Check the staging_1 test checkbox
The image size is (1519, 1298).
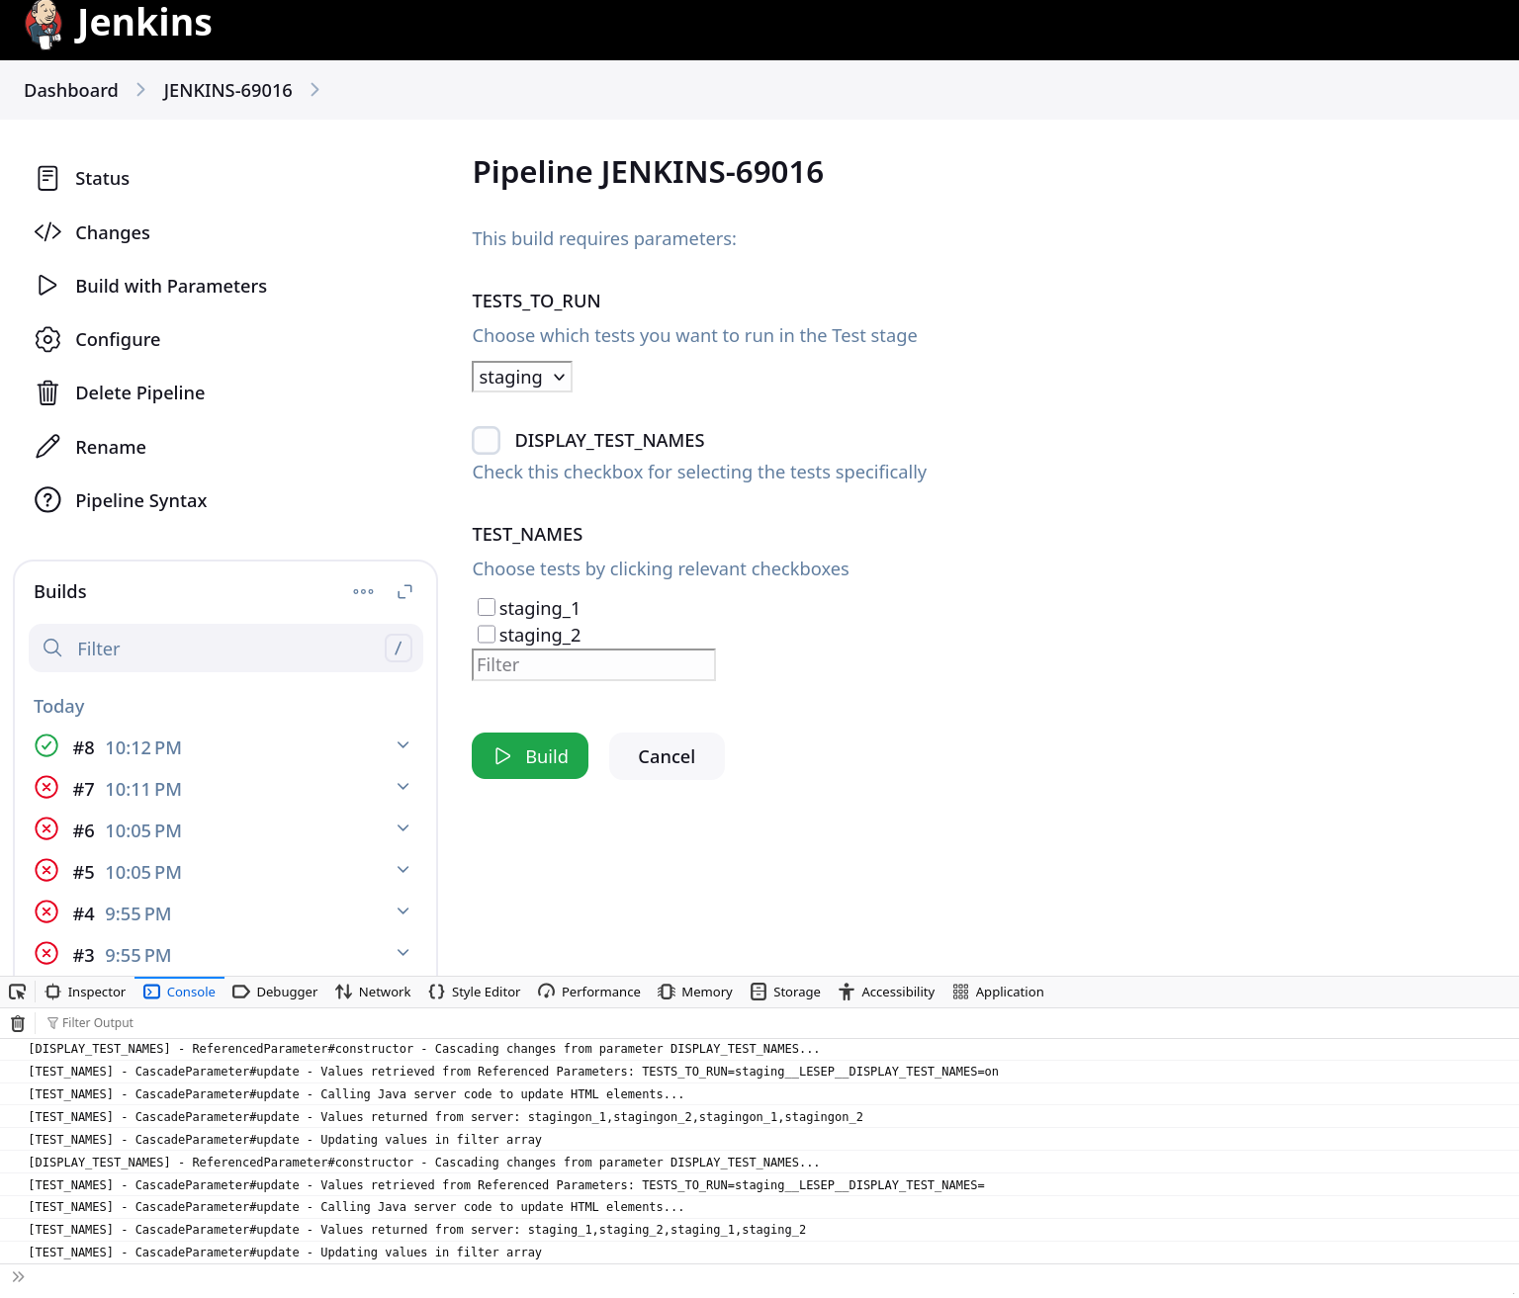click(x=487, y=607)
